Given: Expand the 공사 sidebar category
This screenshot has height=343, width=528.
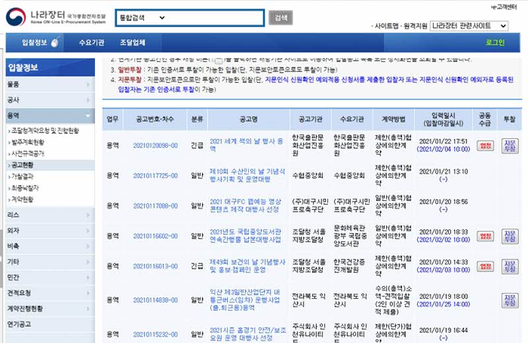Looking at the screenshot, I should click(48, 100).
